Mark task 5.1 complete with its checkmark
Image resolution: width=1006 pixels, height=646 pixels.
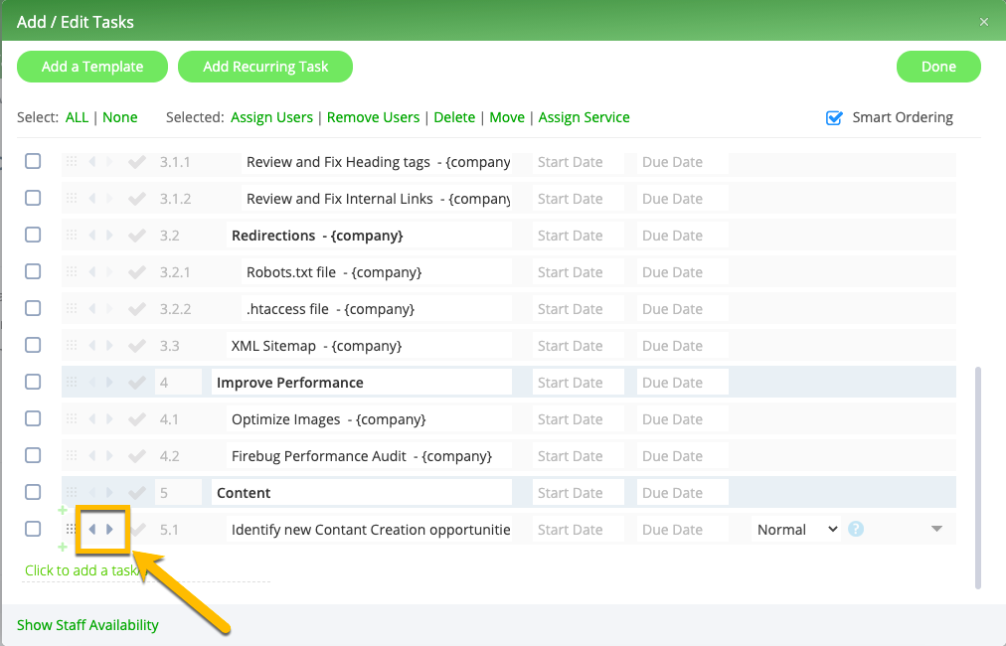click(x=136, y=530)
